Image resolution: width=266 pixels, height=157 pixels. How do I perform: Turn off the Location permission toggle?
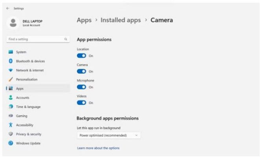[x=81, y=56]
